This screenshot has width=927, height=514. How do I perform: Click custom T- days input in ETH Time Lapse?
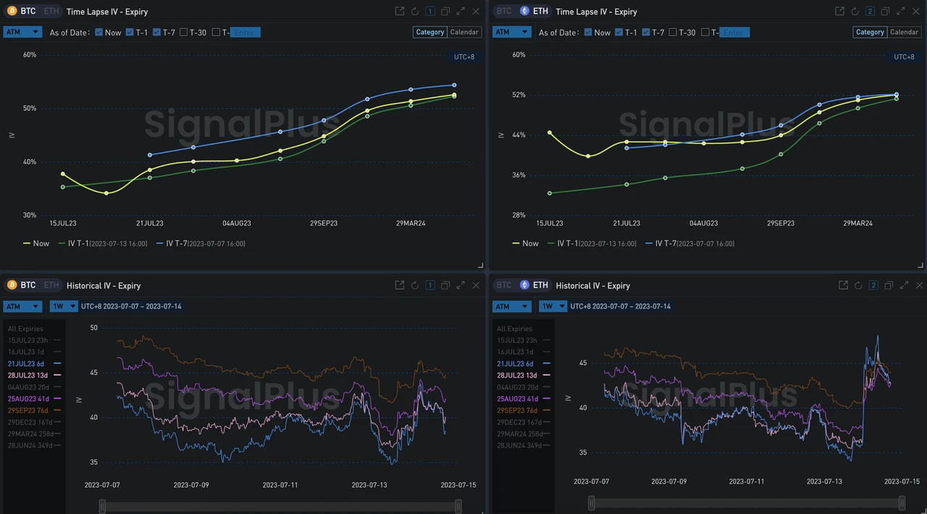[734, 33]
